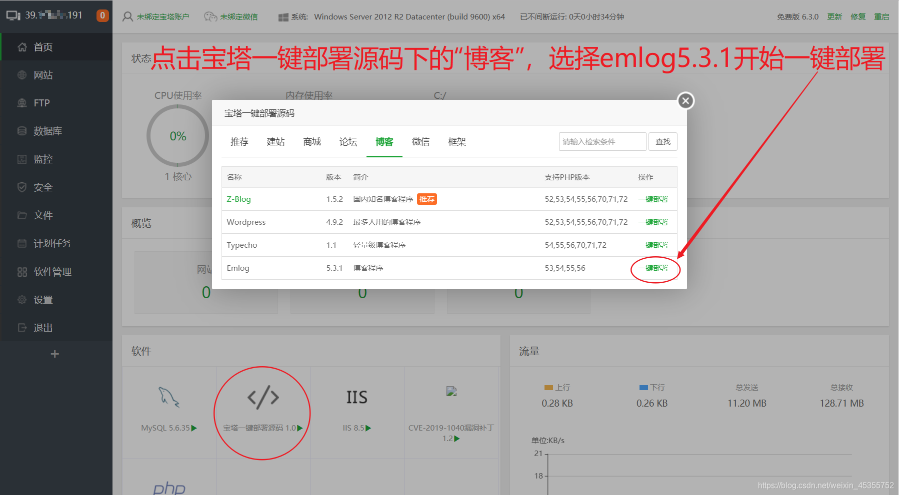Click the 总接收 128.71 MB value
Viewport: 899px width, 495px height.
(841, 403)
